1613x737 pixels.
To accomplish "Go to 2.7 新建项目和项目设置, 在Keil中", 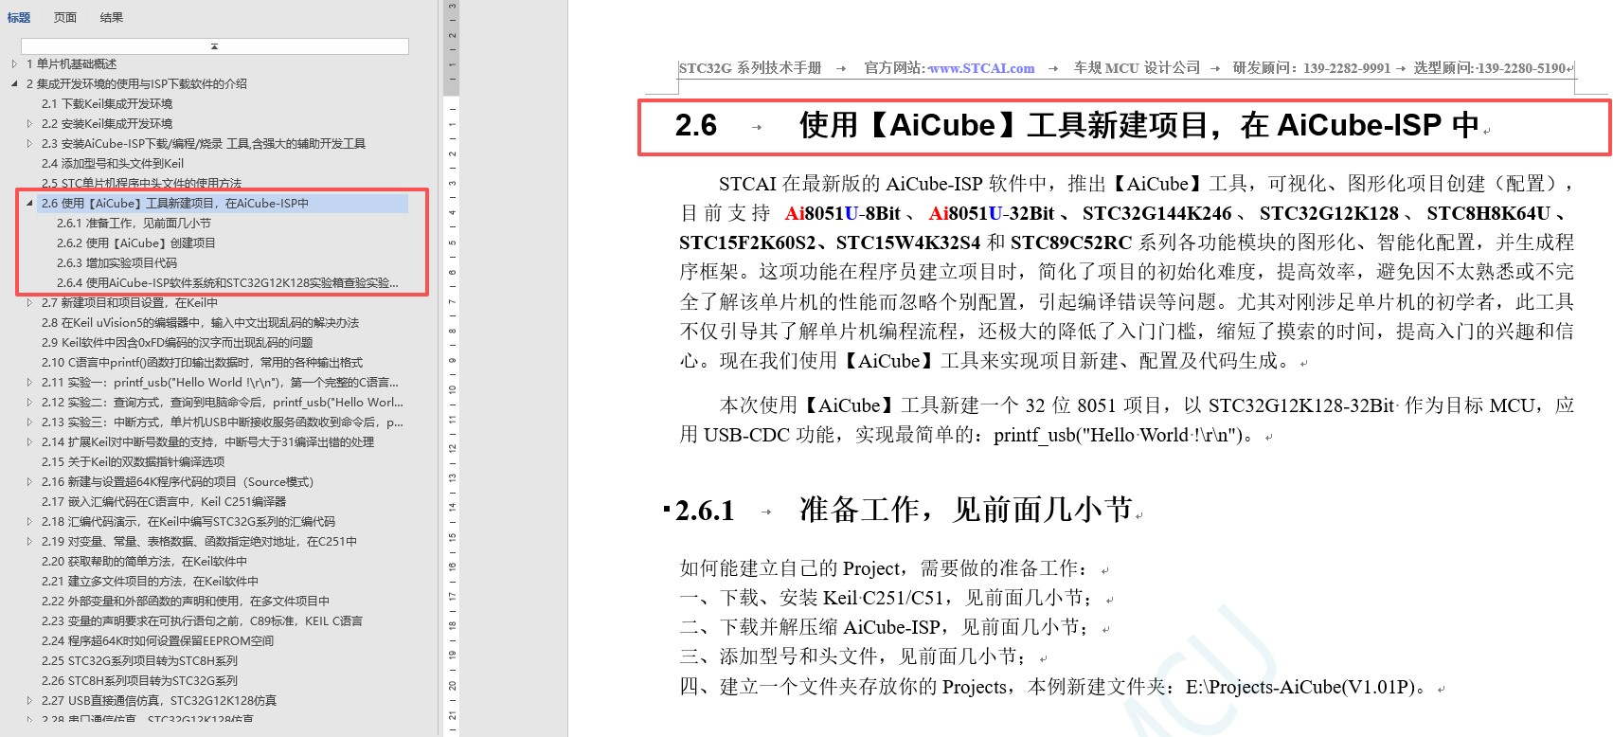I will click(x=130, y=303).
